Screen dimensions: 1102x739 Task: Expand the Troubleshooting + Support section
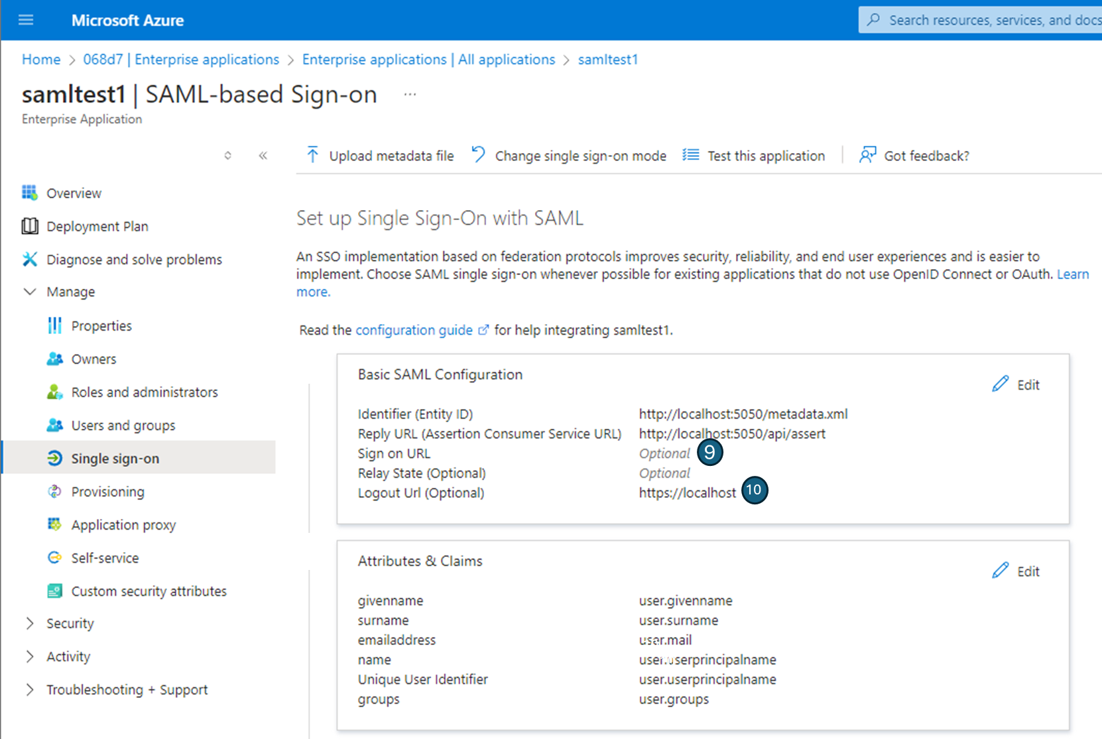(x=30, y=689)
